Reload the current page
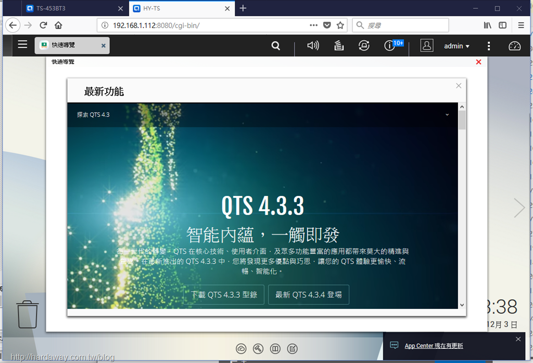 pos(43,25)
